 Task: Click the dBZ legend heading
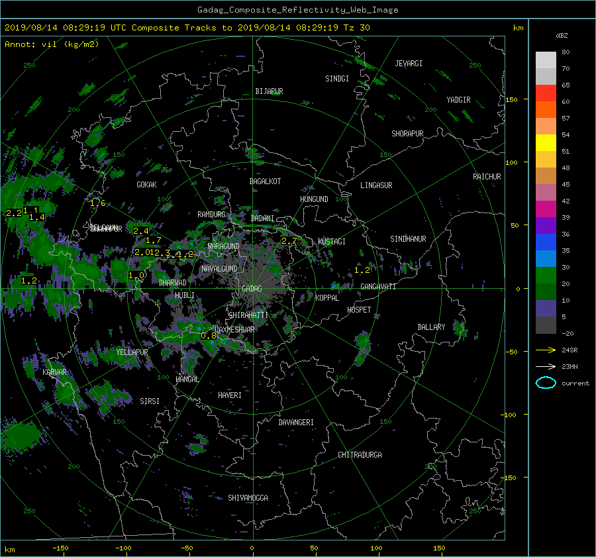coord(562,36)
